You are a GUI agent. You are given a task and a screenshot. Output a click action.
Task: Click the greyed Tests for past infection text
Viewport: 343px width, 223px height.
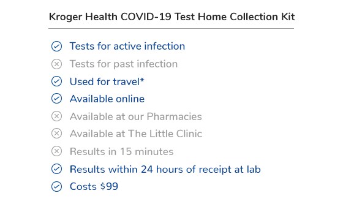tap(124, 64)
